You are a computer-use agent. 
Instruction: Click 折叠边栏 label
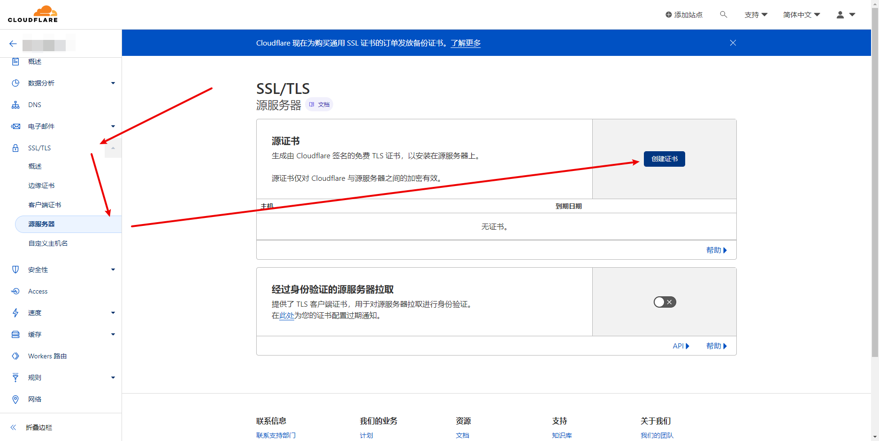(x=39, y=427)
